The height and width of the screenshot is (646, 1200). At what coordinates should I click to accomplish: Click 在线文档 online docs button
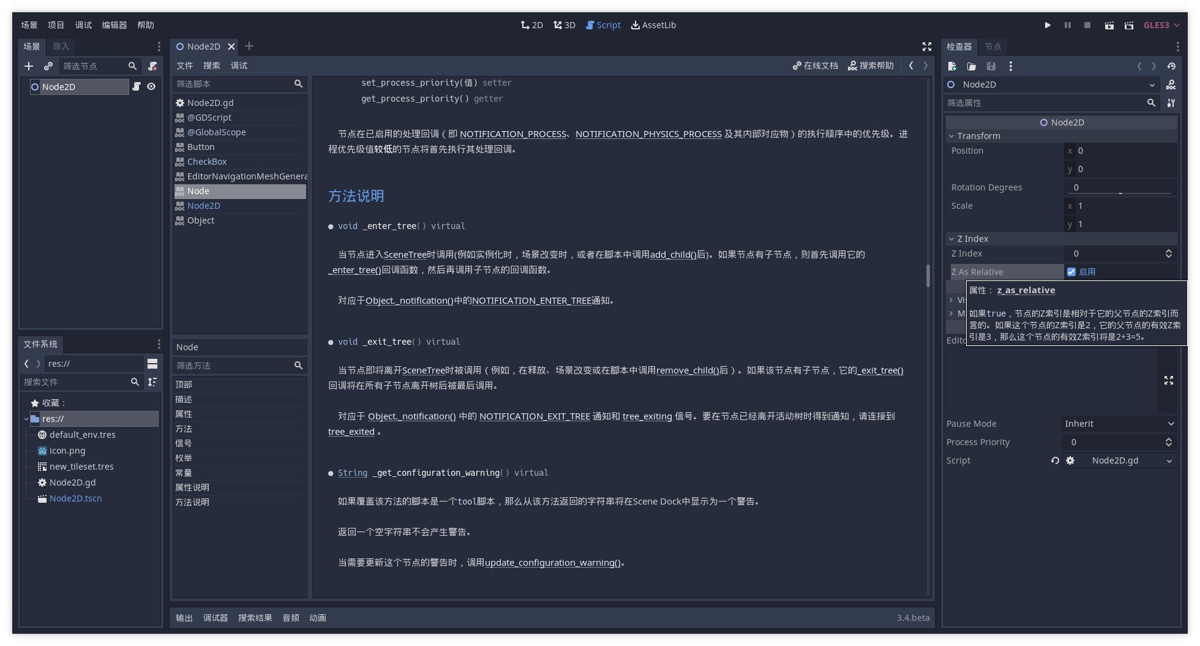[x=815, y=66]
